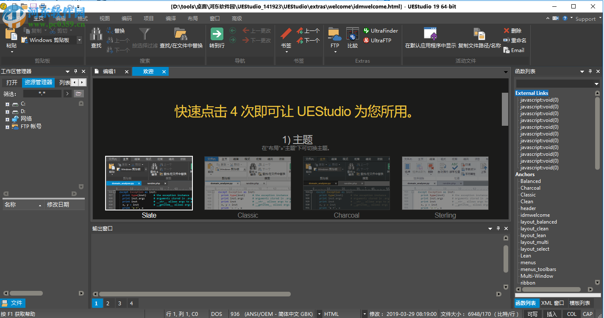Click the open folder icon in the title bar
This screenshot has width=604, height=318.
point(24,6)
